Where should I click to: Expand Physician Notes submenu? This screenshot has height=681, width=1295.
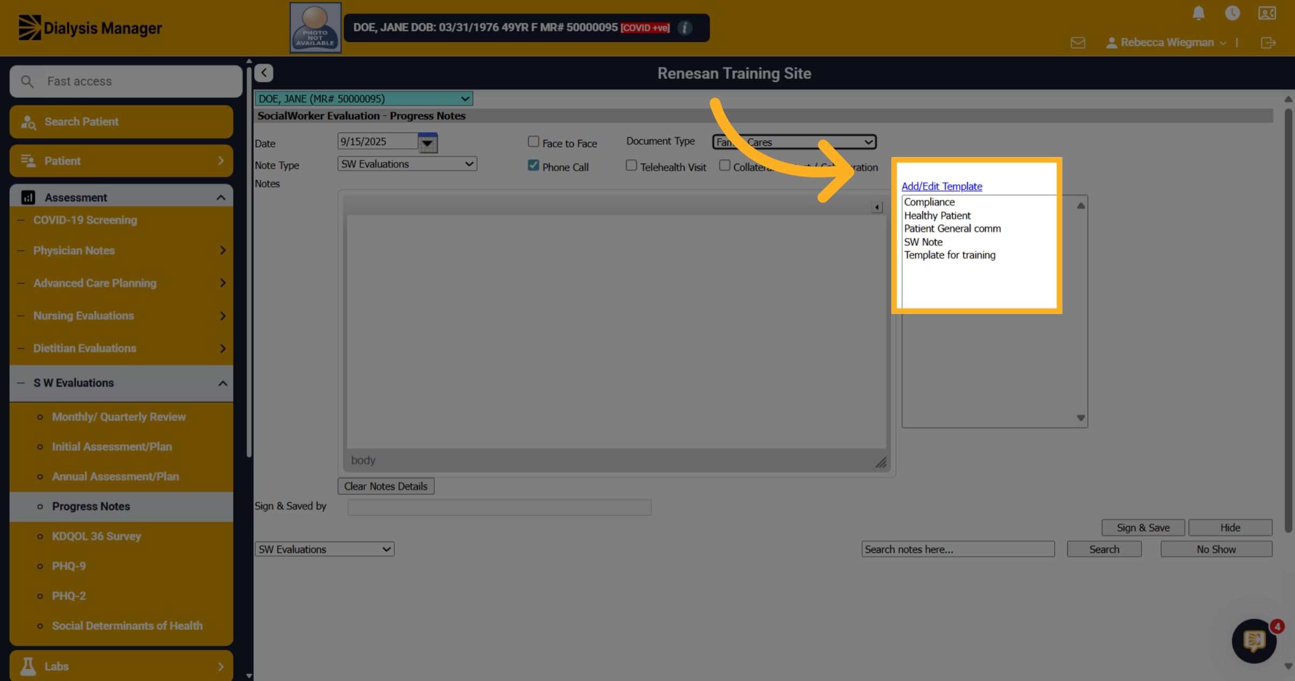(x=121, y=250)
